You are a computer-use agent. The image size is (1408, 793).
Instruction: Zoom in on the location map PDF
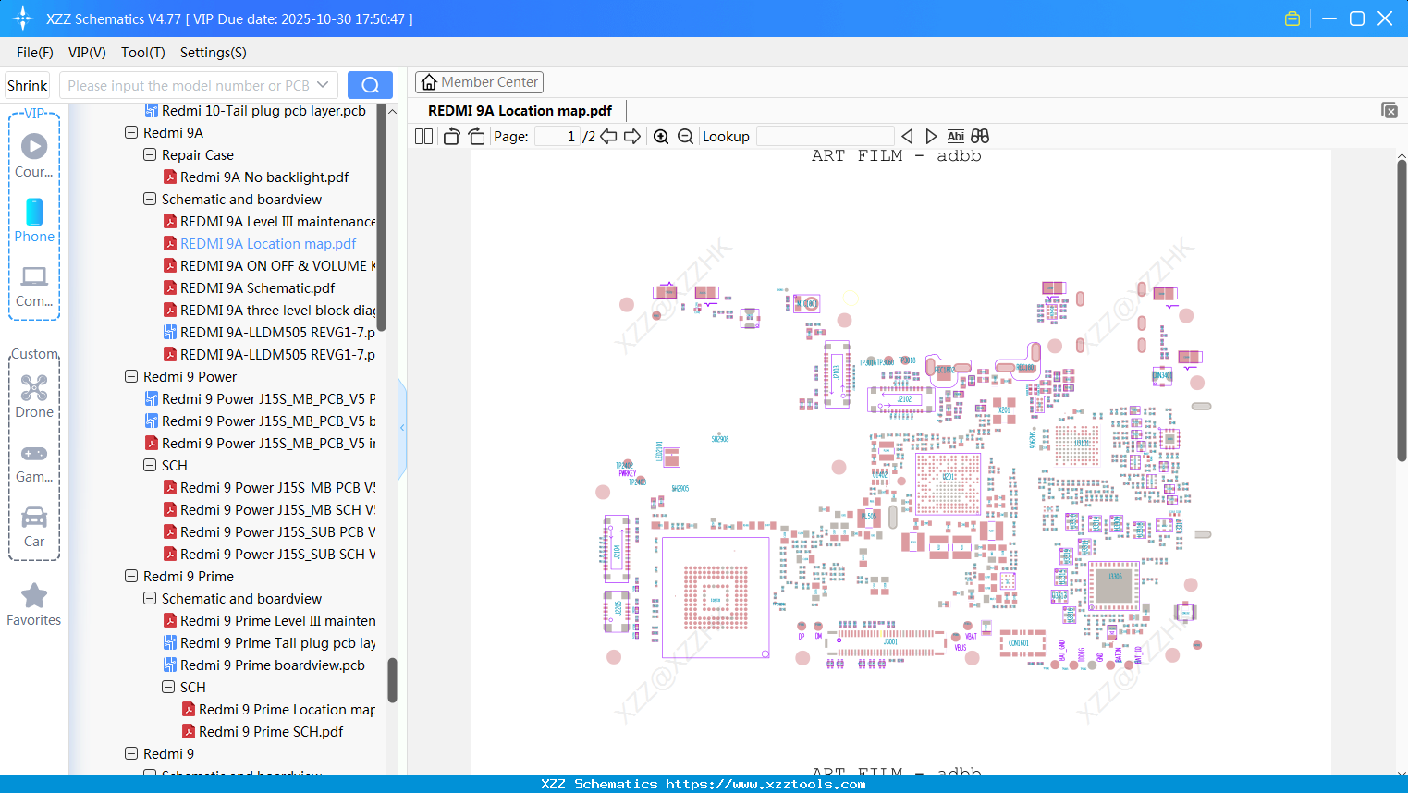pos(661,136)
